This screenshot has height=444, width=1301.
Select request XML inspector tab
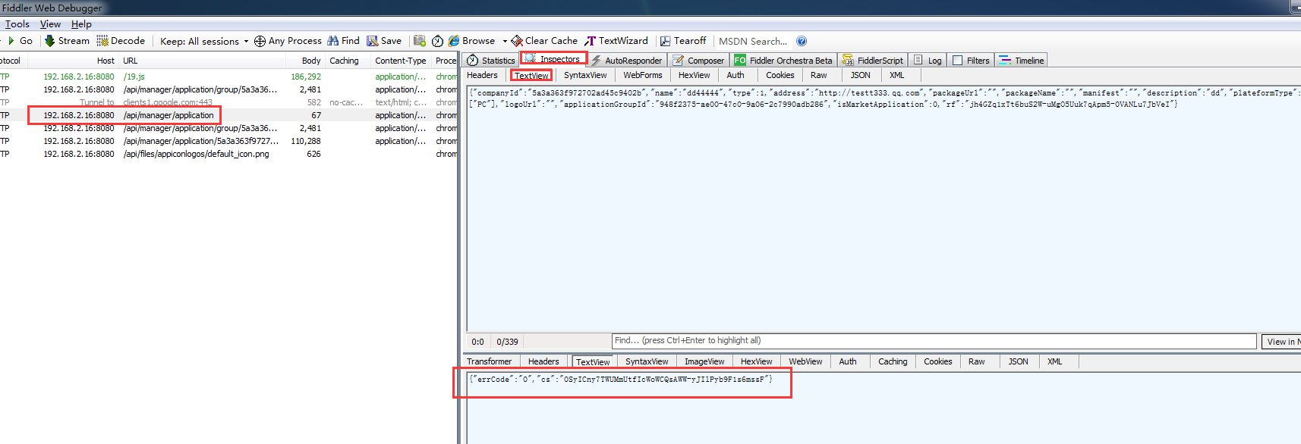896,75
